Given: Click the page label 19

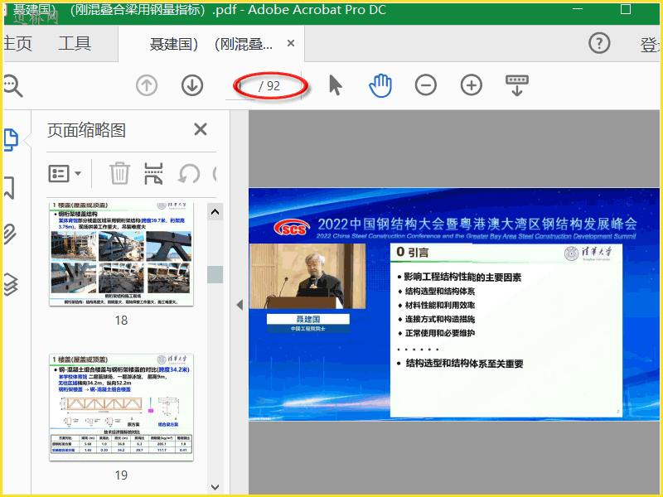Looking at the screenshot, I should pos(121,475).
